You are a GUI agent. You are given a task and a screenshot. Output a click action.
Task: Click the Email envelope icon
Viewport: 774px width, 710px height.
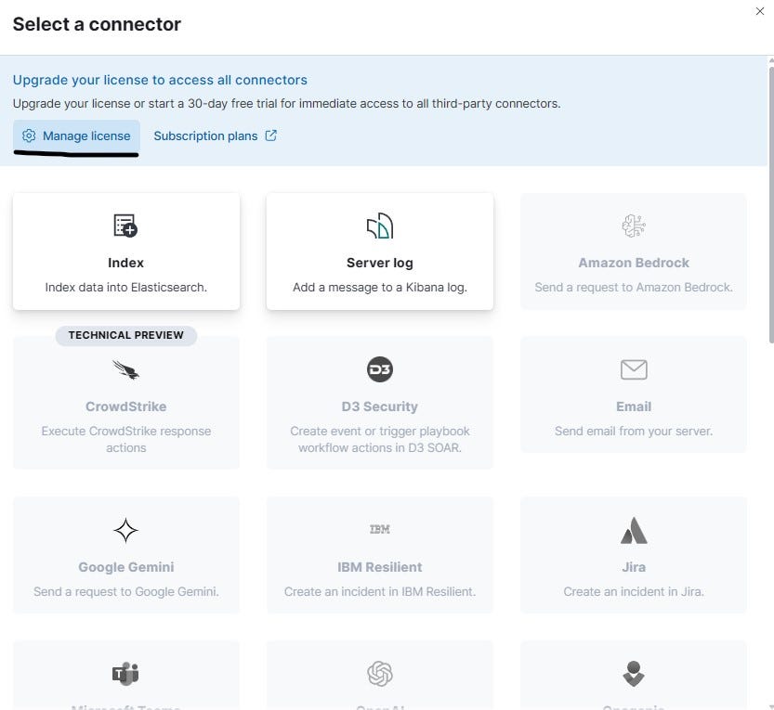[634, 369]
